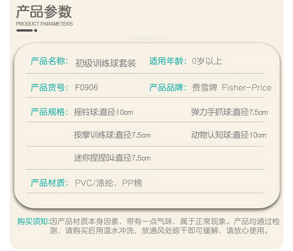Click 按摩训练球 diameter 7.5cm spec
293x251 pixels.
click(112, 135)
